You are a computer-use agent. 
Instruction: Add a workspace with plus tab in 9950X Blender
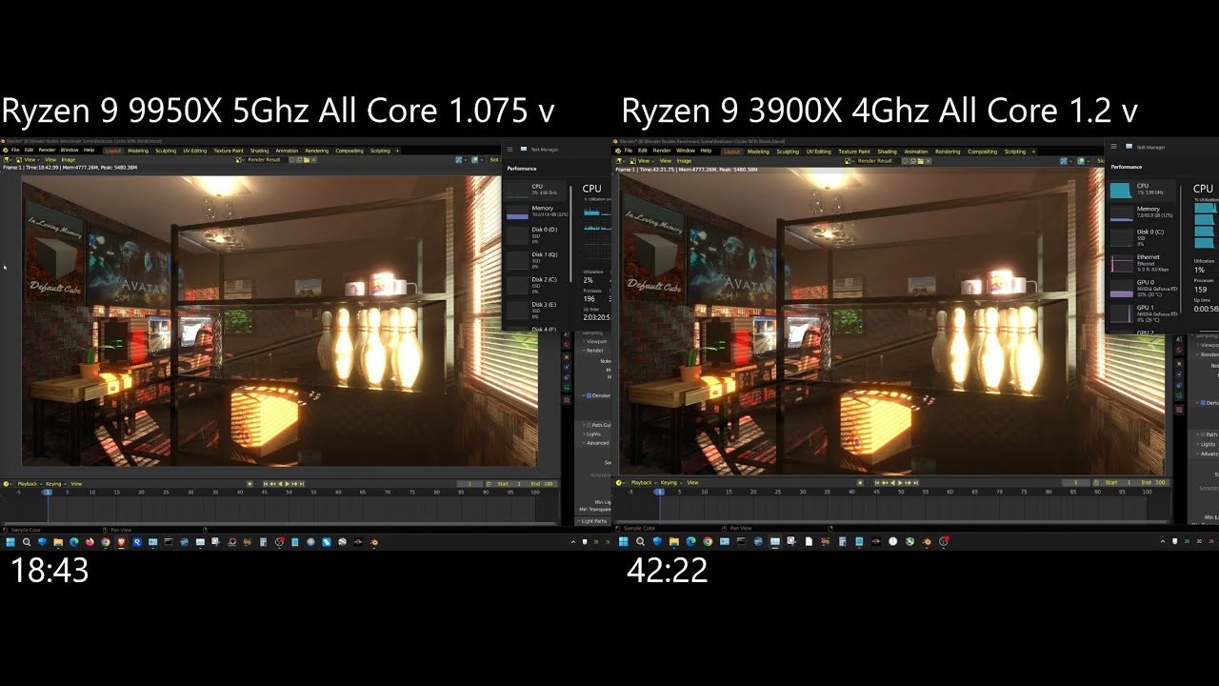(397, 151)
